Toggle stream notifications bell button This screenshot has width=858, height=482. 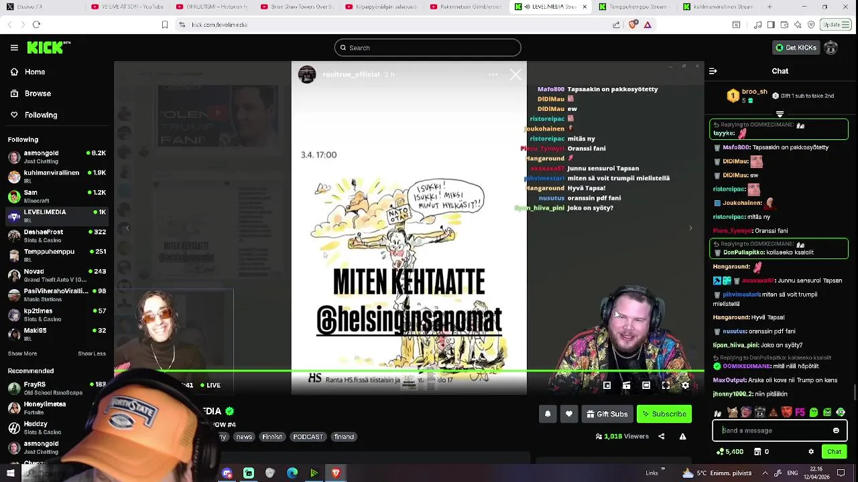click(548, 414)
